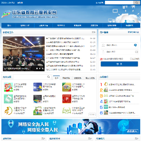This screenshot has width=141, height=141.
Task: Click the blue 登录 login button
Action: pos(119,64)
